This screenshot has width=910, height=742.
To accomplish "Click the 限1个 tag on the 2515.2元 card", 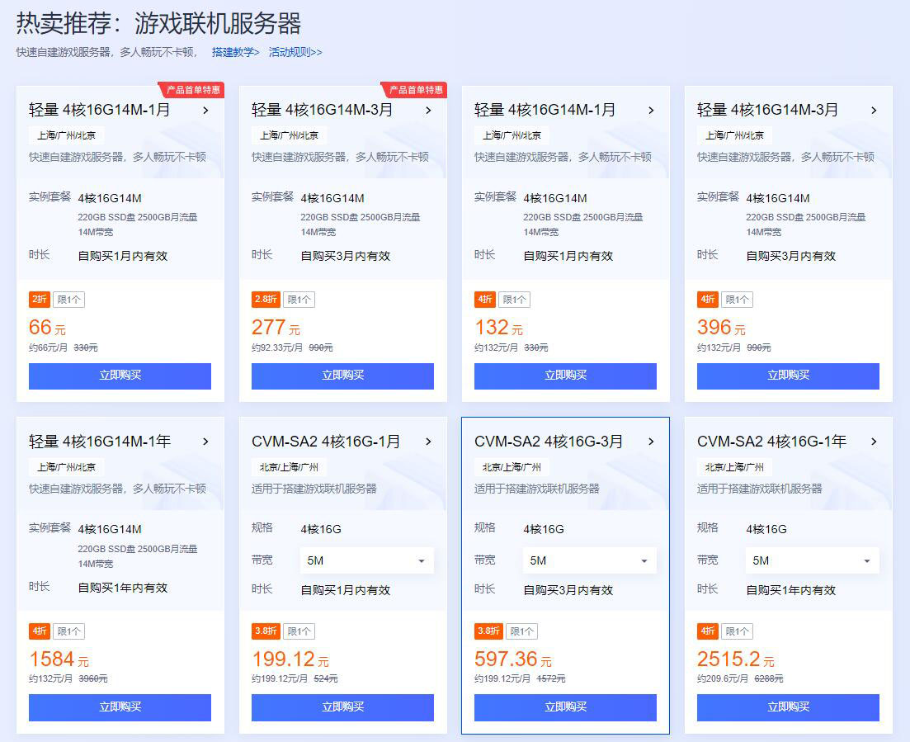I will click(x=738, y=631).
